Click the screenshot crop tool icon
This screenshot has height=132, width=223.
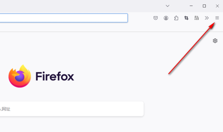tap(186, 18)
